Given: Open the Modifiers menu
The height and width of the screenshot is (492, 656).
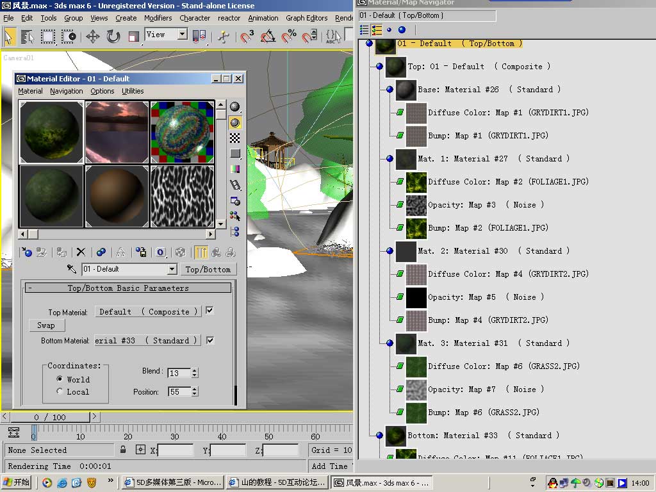Looking at the screenshot, I should click(158, 18).
